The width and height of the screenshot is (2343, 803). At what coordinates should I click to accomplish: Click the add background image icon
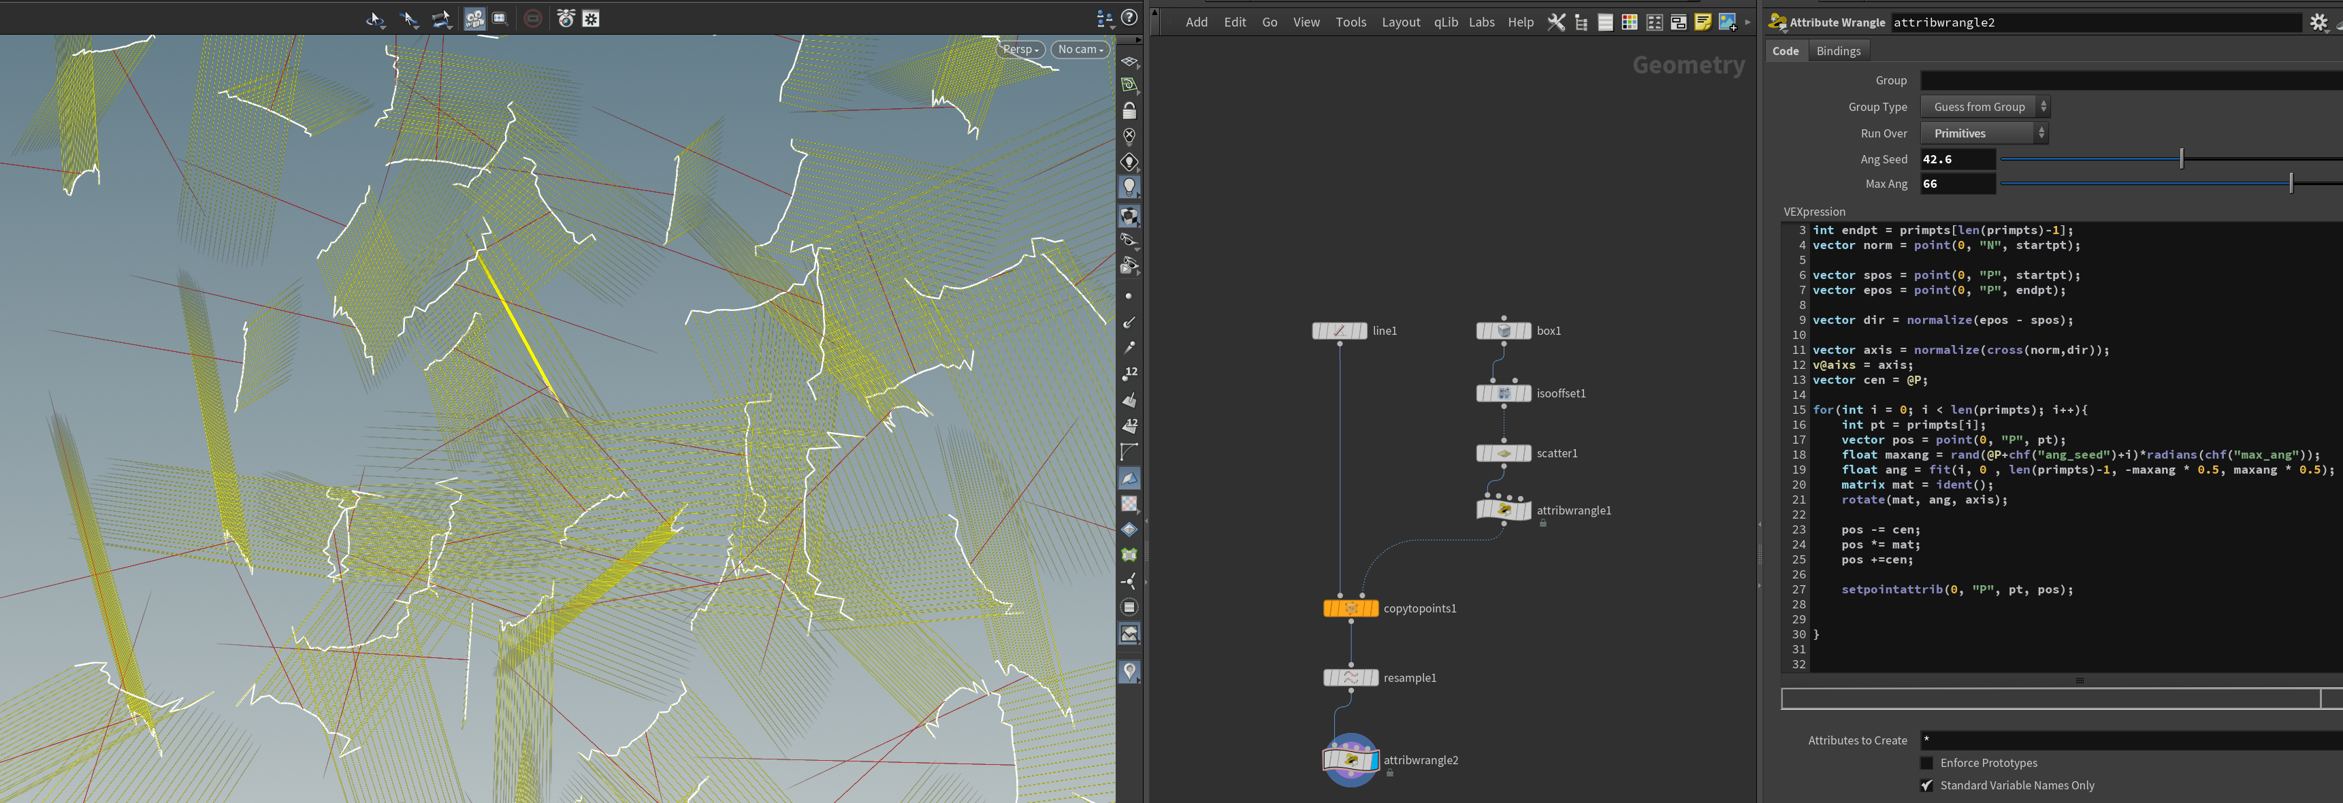tap(1727, 22)
